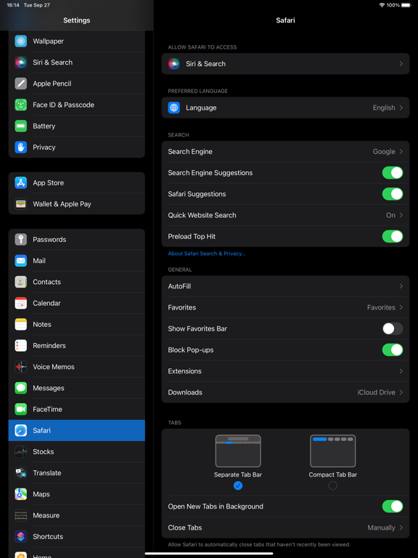Tap the FaceTime camera icon

click(20, 409)
